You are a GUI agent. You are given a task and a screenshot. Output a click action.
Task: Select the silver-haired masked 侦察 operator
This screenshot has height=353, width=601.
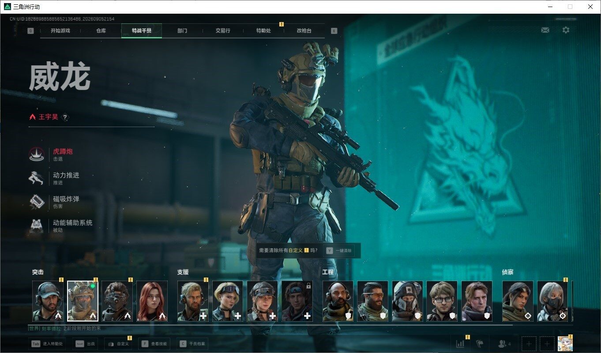(x=553, y=301)
